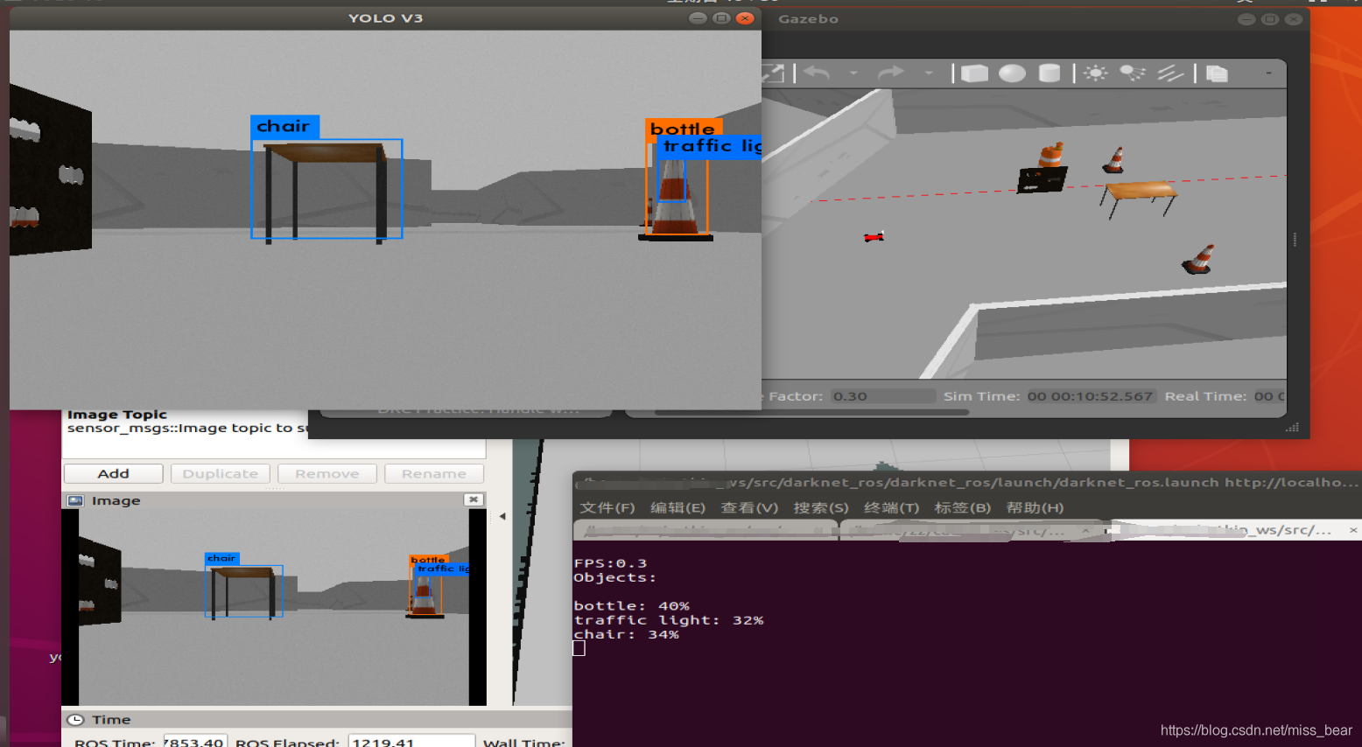This screenshot has height=747, width=1362.
Task: Close the RViz Image panel
Action: coord(474,499)
